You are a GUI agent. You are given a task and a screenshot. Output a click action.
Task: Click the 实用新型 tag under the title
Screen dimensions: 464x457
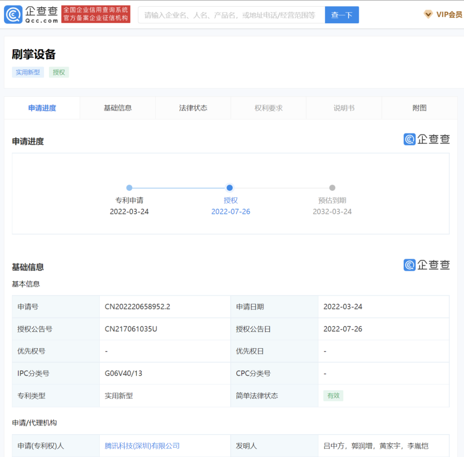point(28,72)
